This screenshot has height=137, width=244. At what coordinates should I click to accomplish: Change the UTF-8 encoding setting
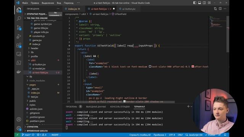[x=172, y=135]
